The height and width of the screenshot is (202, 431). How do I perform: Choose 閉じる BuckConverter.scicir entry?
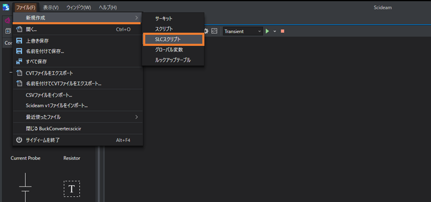78,129
